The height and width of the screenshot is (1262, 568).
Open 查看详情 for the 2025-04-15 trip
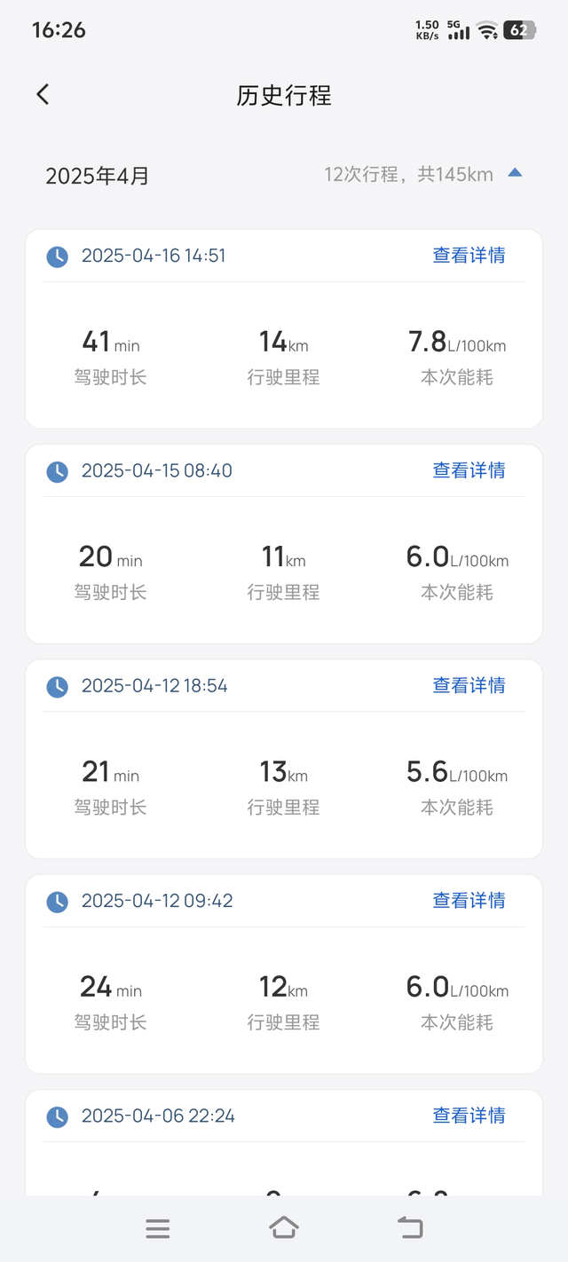(469, 470)
